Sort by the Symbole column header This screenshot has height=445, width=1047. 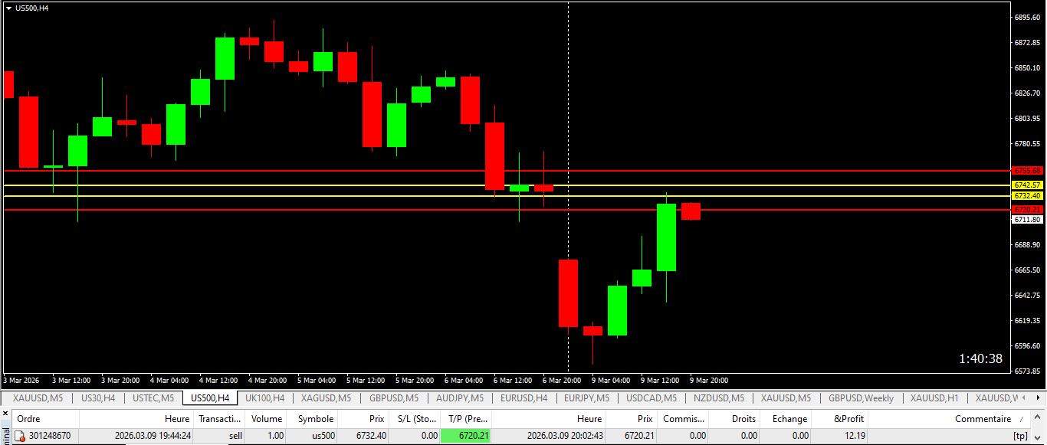pos(312,419)
